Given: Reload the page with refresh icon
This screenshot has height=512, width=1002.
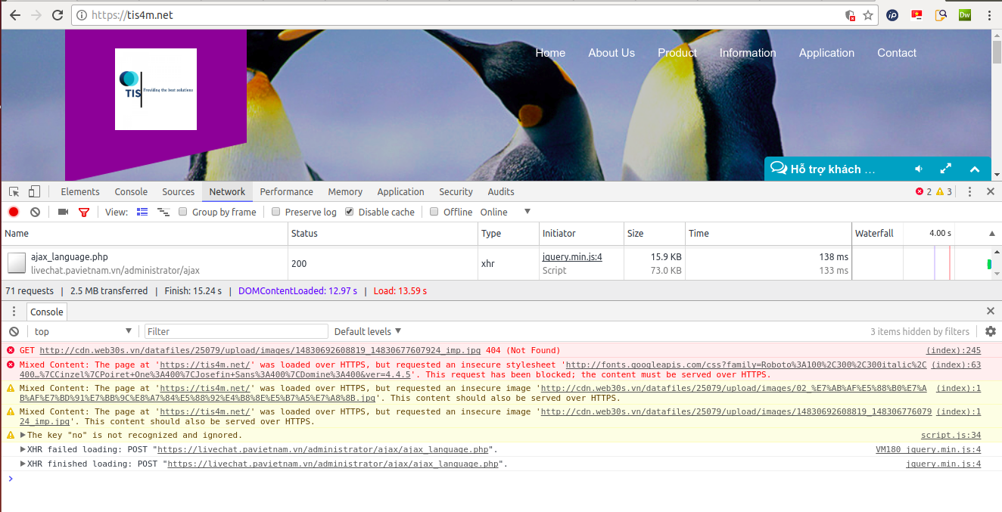Looking at the screenshot, I should [58, 15].
